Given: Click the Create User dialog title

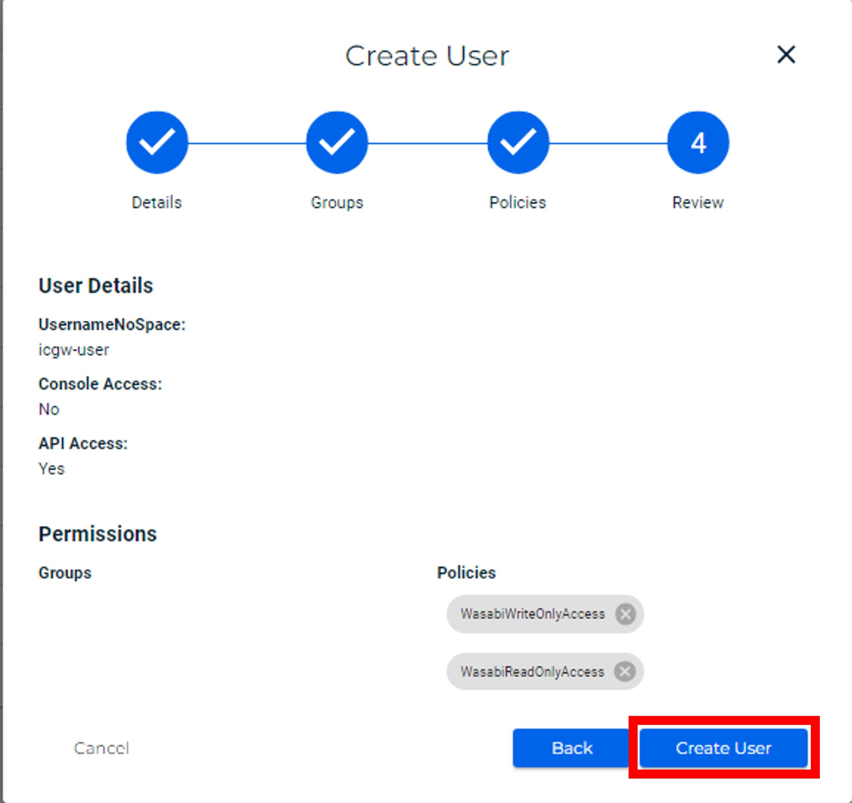Looking at the screenshot, I should tap(427, 56).
